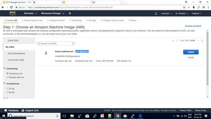Toggle Owned by me checkbox
The width and height of the screenshot is (211, 119).
pyautogui.click(x=7, y=73)
